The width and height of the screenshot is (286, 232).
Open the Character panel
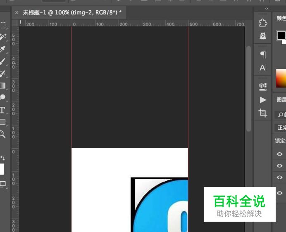point(263,68)
